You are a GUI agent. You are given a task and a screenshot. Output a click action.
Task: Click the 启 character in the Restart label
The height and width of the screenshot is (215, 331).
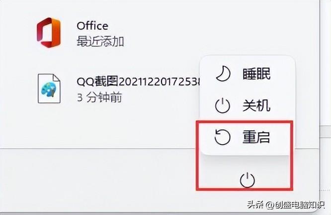(x=263, y=137)
